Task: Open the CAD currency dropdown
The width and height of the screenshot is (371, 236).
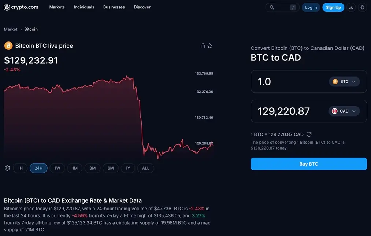Action: point(344,111)
